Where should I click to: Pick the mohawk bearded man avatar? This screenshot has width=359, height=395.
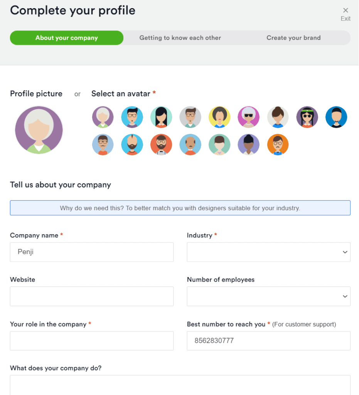132,145
